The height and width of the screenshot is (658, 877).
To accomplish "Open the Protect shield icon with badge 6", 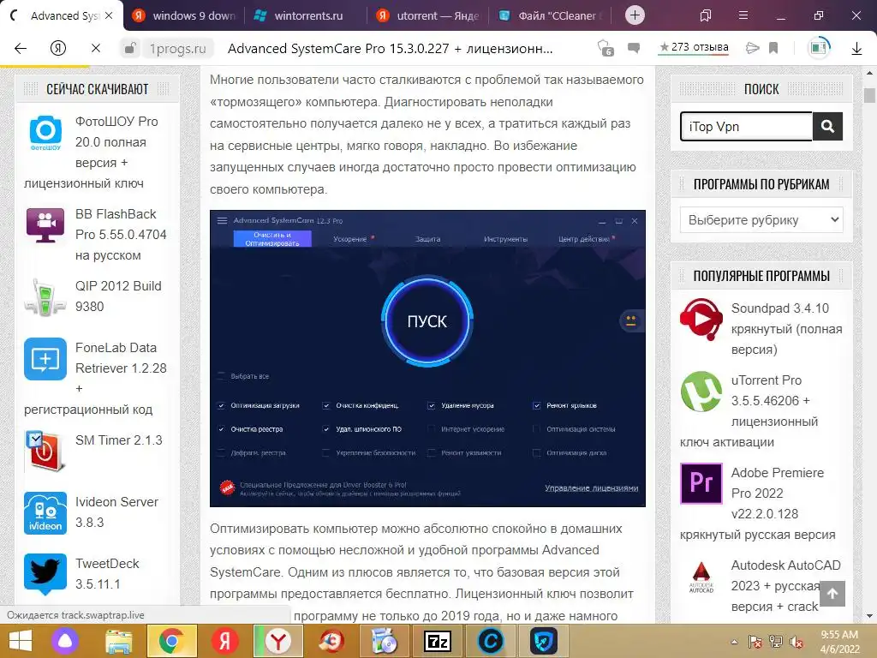I will pyautogui.click(x=606, y=49).
